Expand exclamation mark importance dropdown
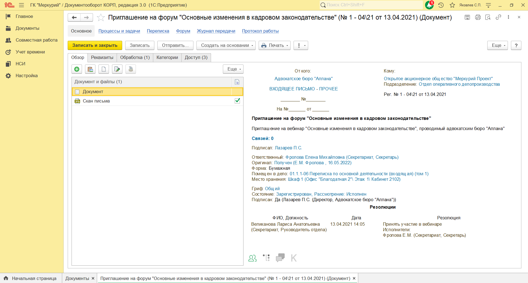The width and height of the screenshot is (528, 283). [301, 45]
